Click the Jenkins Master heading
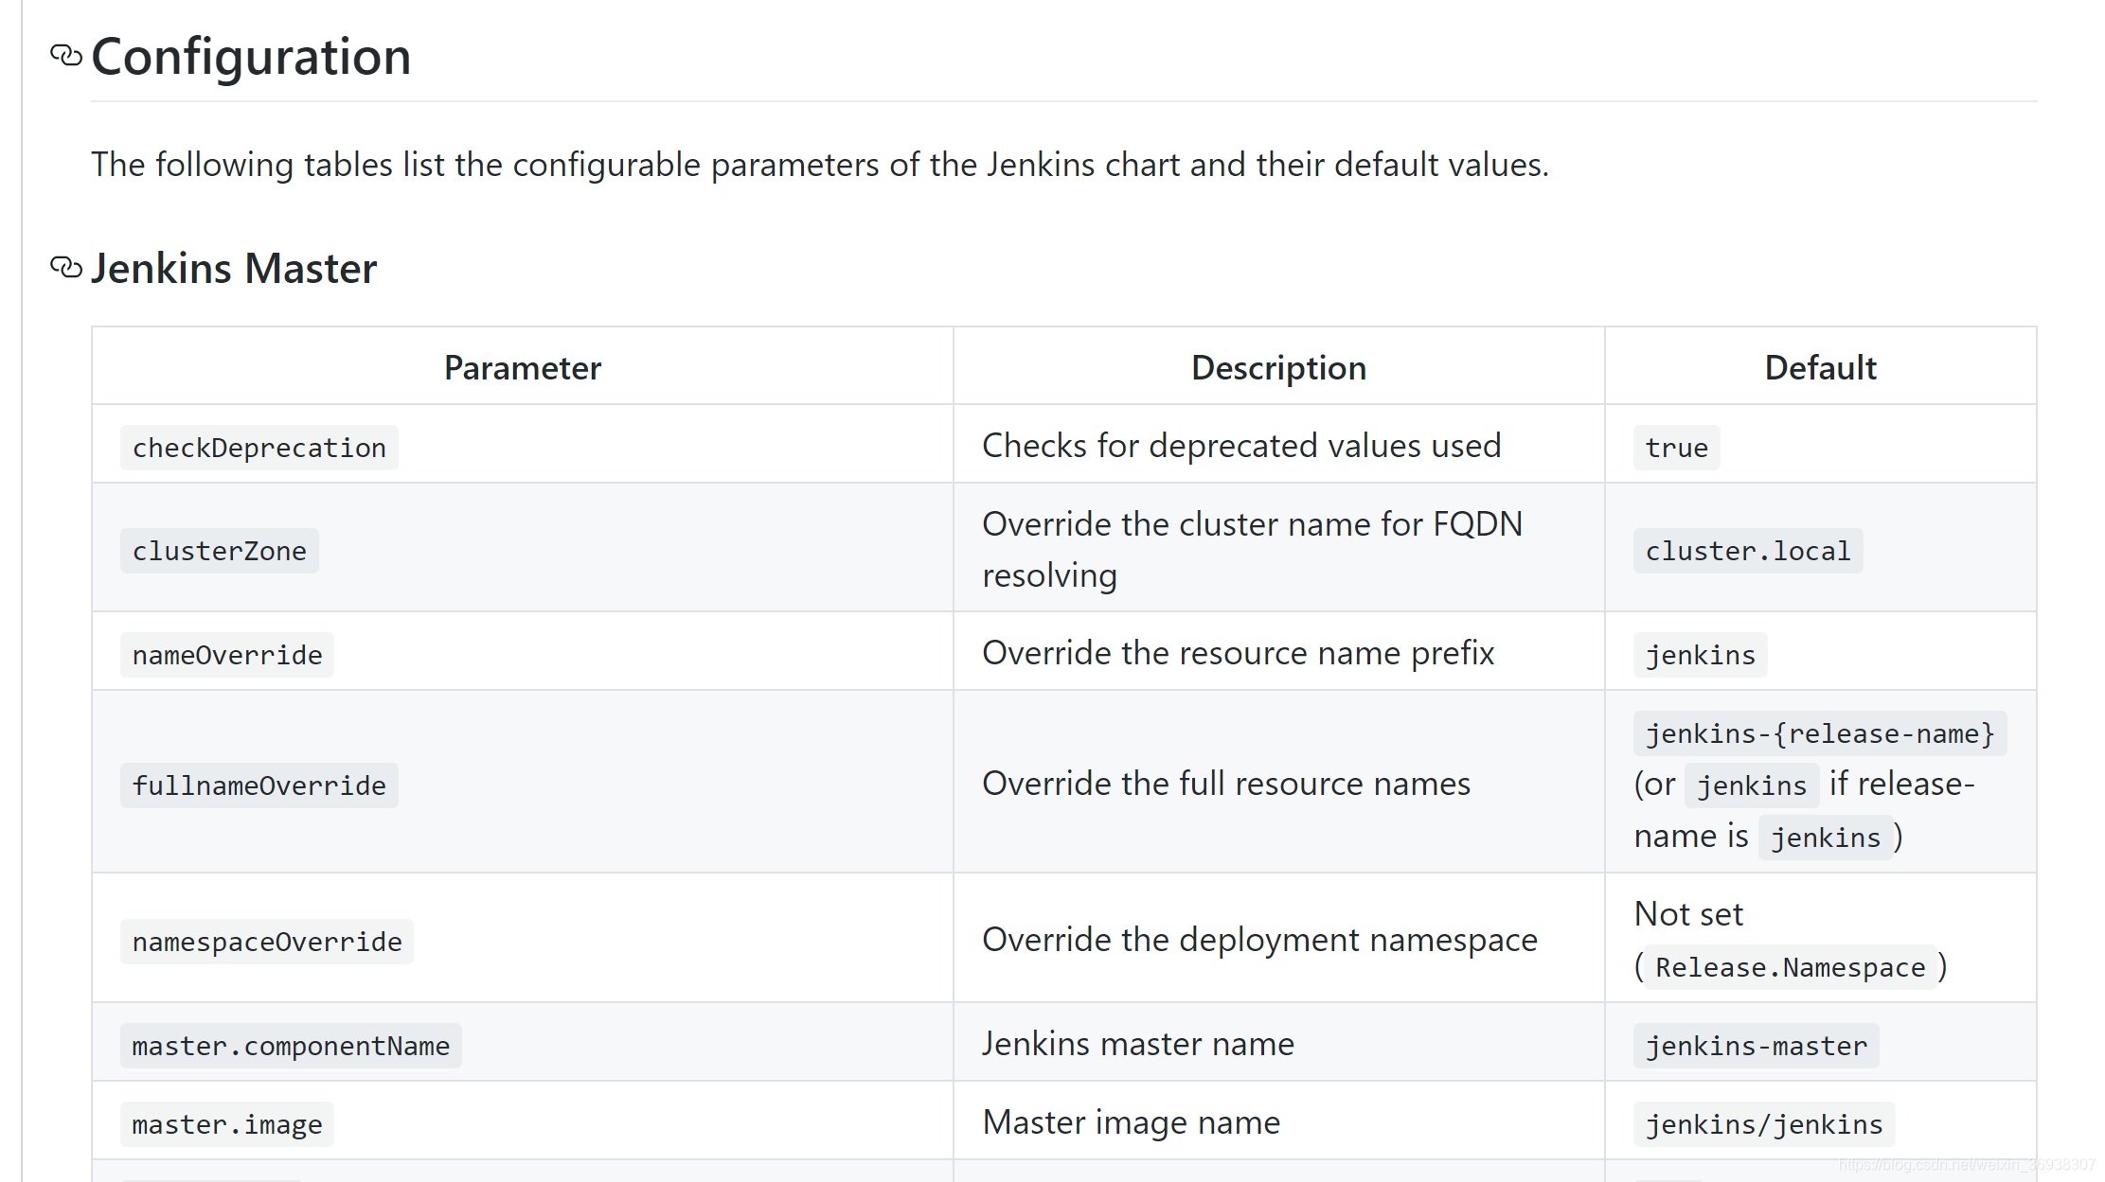 tap(234, 269)
